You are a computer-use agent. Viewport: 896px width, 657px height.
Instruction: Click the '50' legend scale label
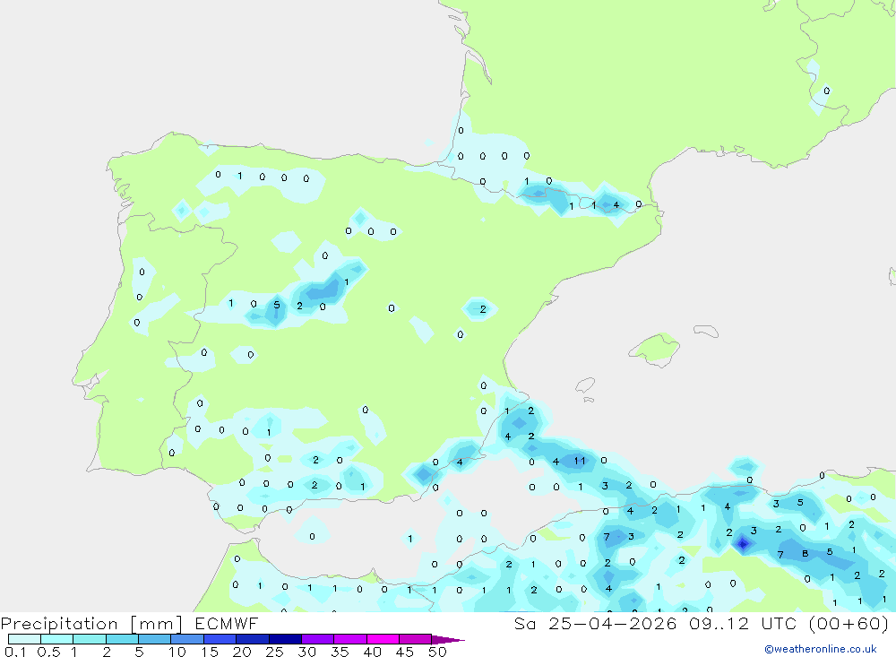click(x=437, y=652)
